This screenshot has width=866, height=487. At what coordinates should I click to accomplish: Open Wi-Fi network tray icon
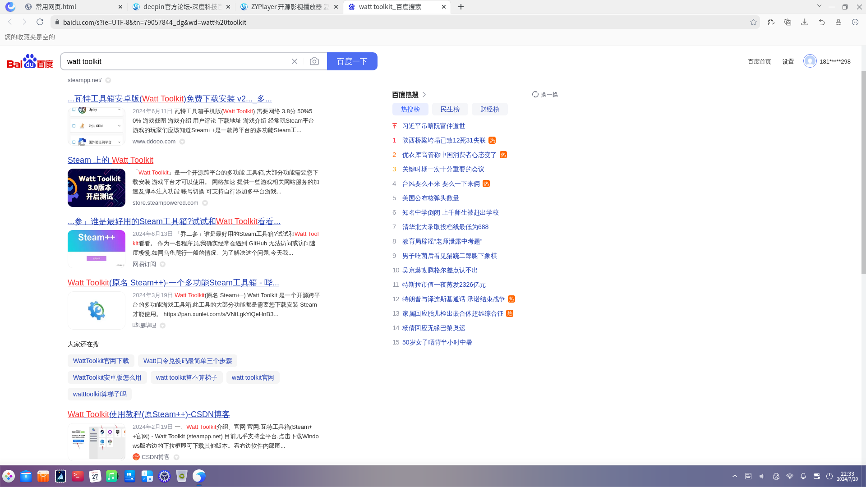tap(790, 476)
